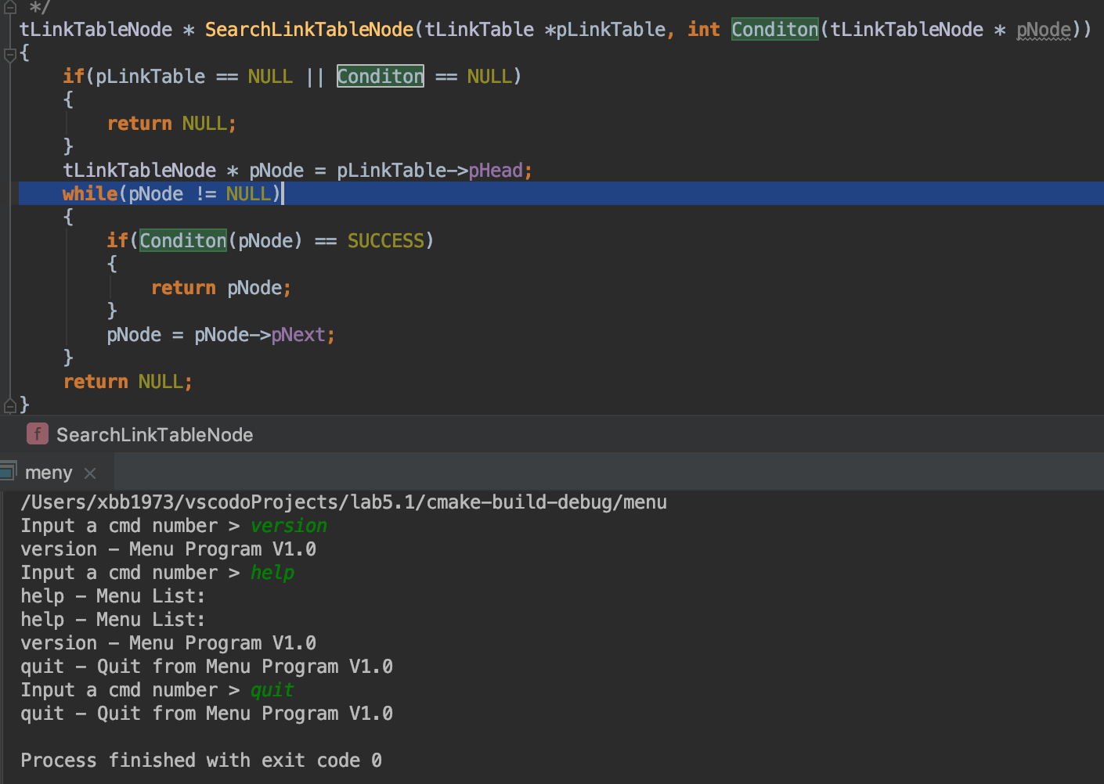This screenshot has width=1104, height=784.
Task: Click the purple pHead field
Action: [496, 171]
